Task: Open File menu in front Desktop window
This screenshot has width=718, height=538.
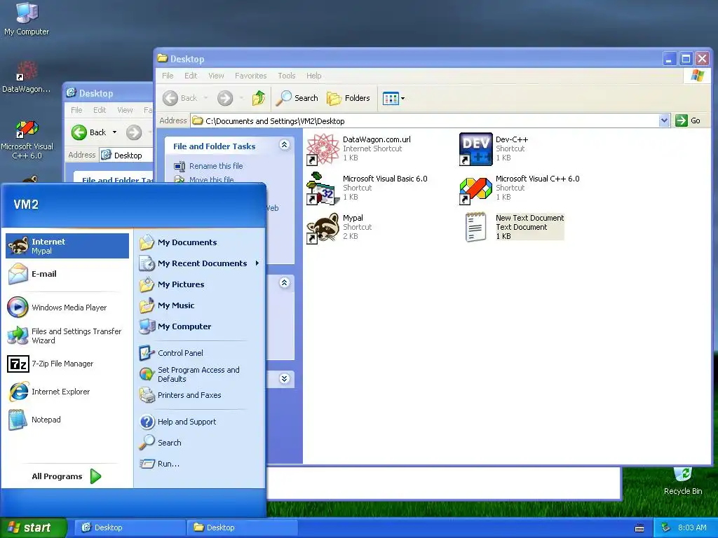Action: coord(168,76)
